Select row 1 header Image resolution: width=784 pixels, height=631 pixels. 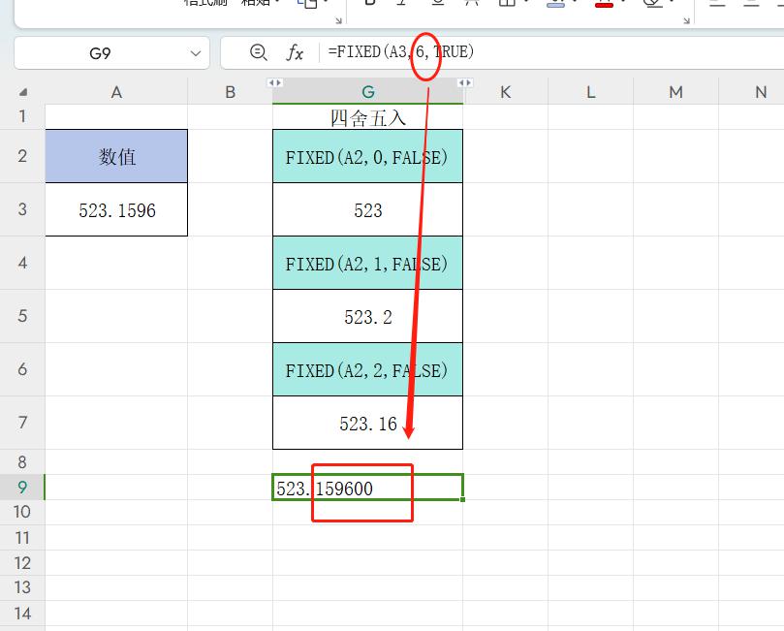pos(22,116)
